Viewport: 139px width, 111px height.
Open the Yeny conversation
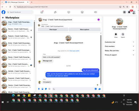[x=17, y=65]
